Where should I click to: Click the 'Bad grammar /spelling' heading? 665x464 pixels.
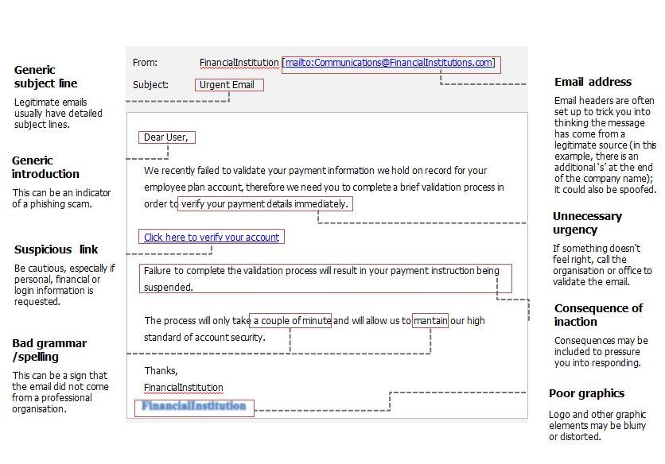click(x=49, y=350)
